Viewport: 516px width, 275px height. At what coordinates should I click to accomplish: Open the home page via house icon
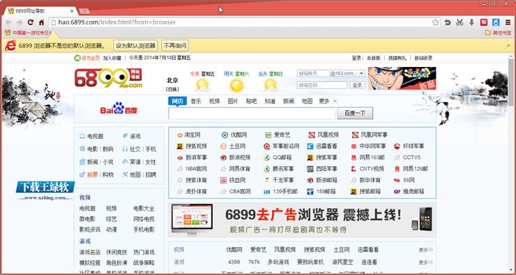[x=41, y=22]
